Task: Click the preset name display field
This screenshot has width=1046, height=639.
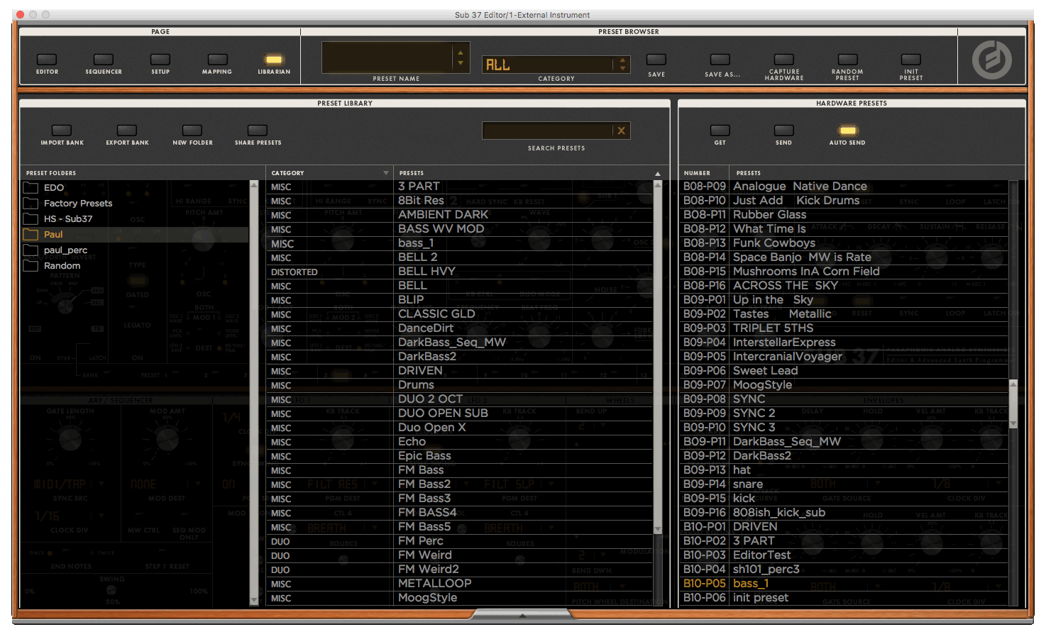Action: [x=387, y=57]
